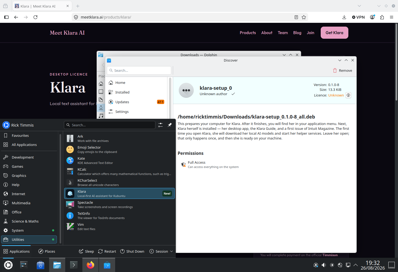Select Graphics category
The height and width of the screenshot is (272, 398).
click(x=29, y=176)
